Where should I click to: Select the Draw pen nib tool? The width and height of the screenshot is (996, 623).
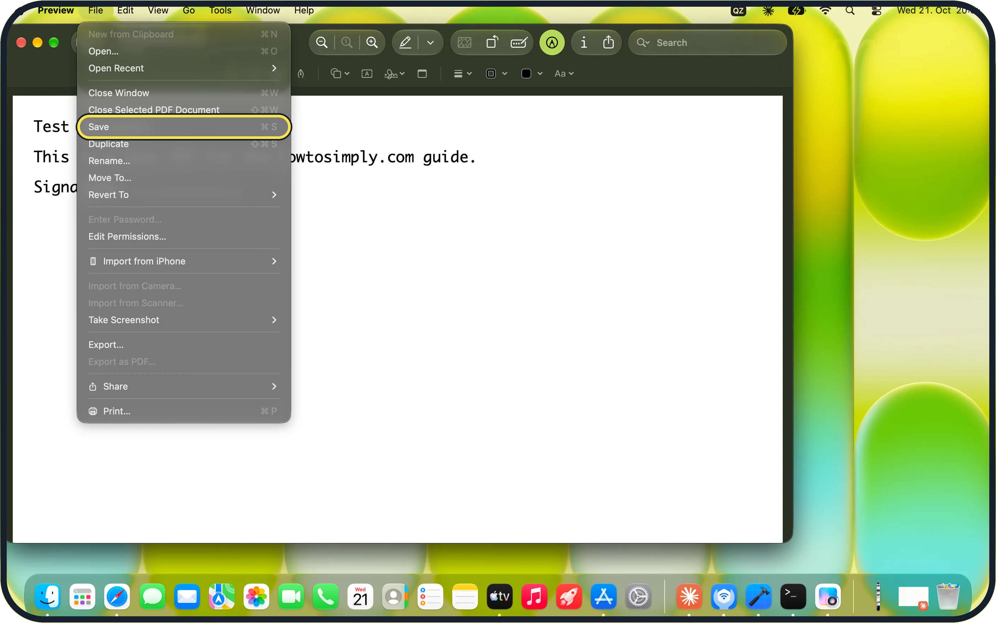tap(301, 74)
